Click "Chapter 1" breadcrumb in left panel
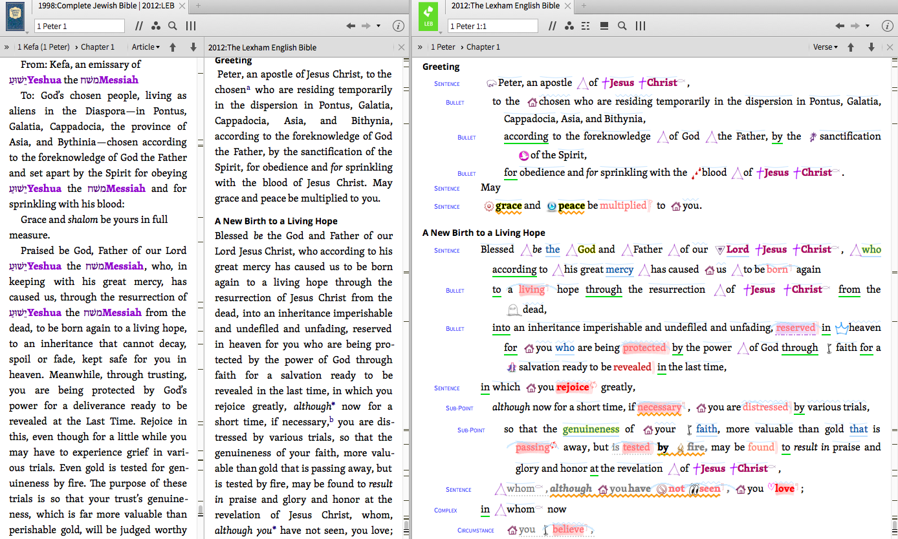898x539 pixels. tap(98, 47)
